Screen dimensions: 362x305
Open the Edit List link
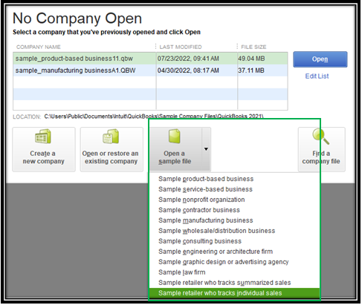(x=317, y=76)
